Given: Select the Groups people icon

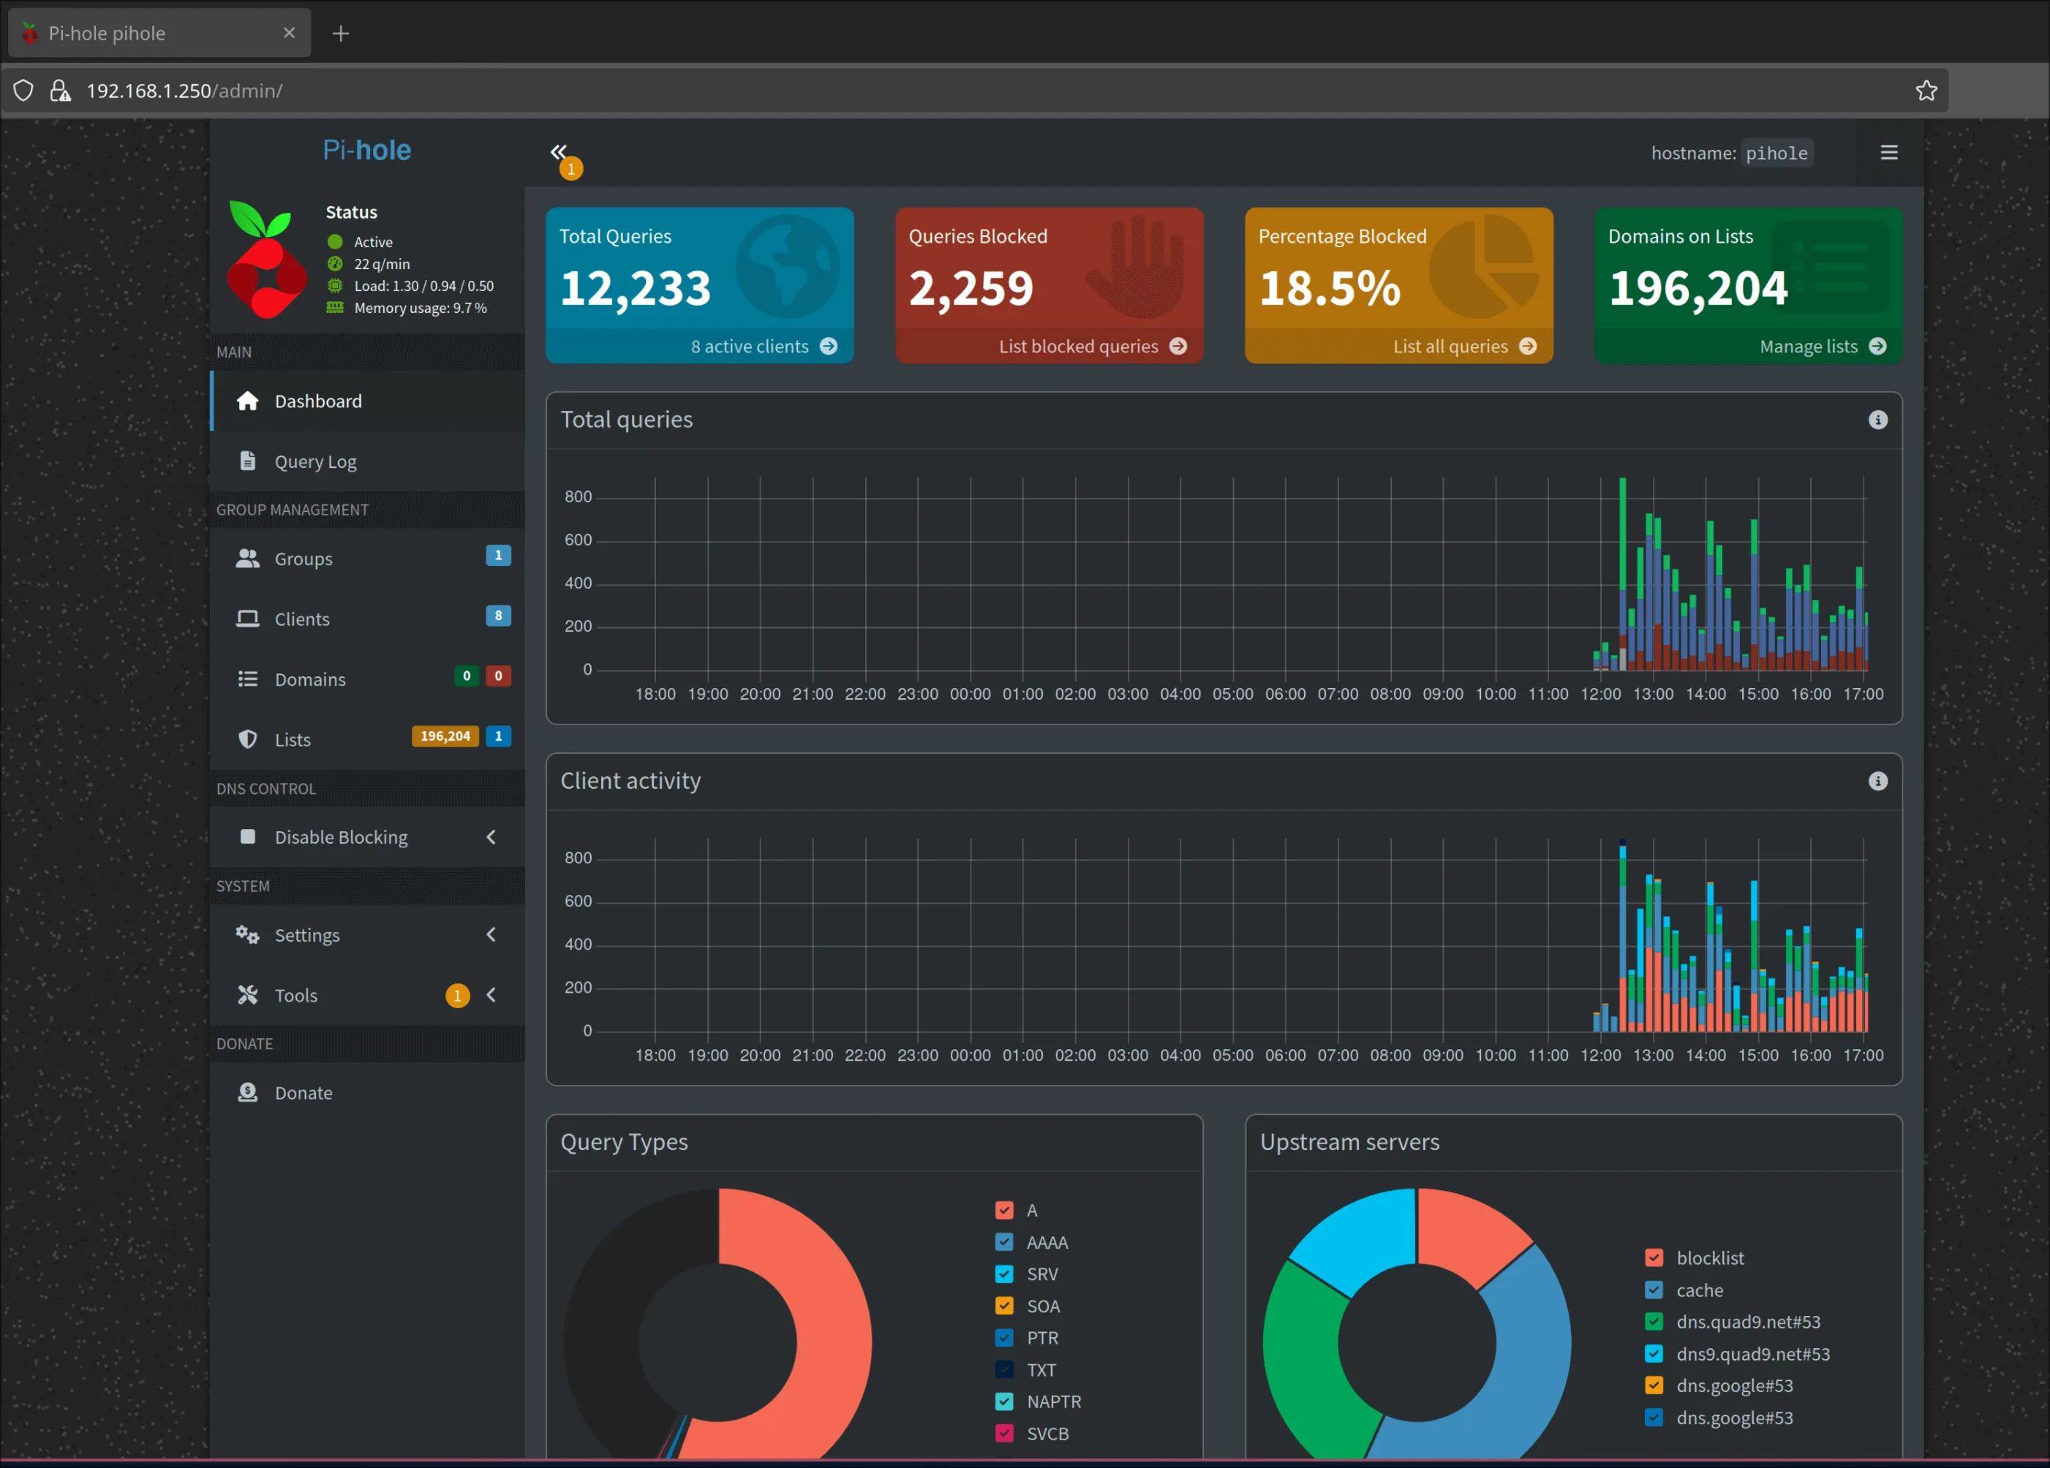Looking at the screenshot, I should click(x=246, y=559).
